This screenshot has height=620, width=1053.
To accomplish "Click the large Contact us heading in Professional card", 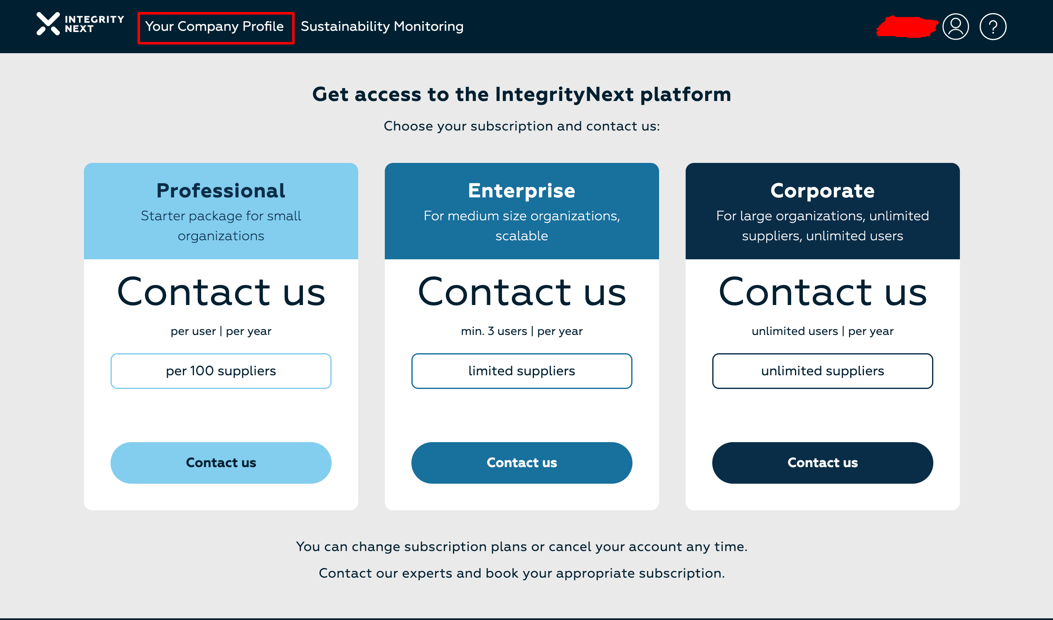I will [x=221, y=293].
